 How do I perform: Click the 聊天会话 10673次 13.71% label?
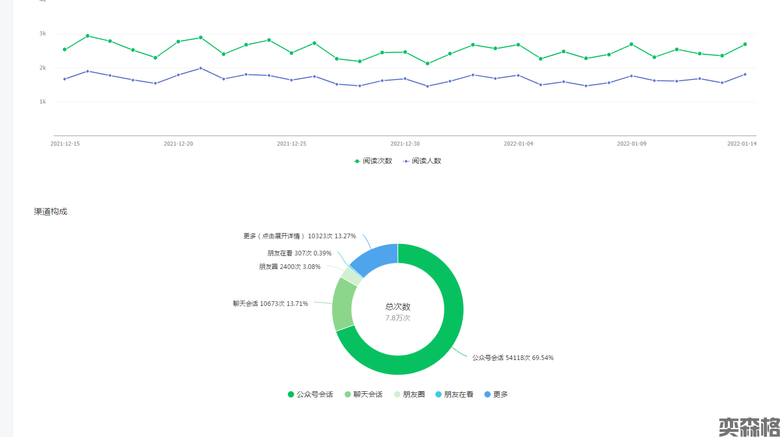coord(270,304)
